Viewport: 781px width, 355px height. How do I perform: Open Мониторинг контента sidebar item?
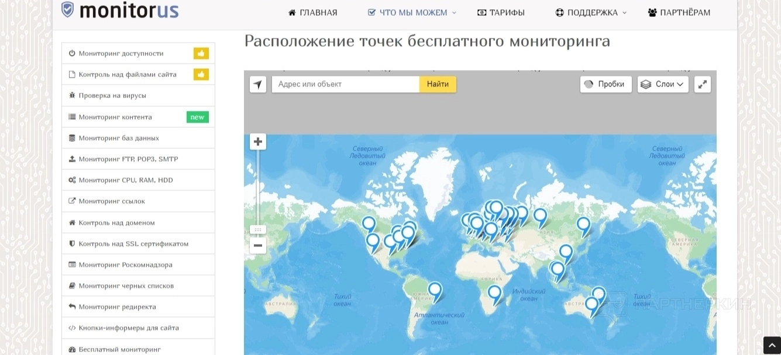pos(138,117)
